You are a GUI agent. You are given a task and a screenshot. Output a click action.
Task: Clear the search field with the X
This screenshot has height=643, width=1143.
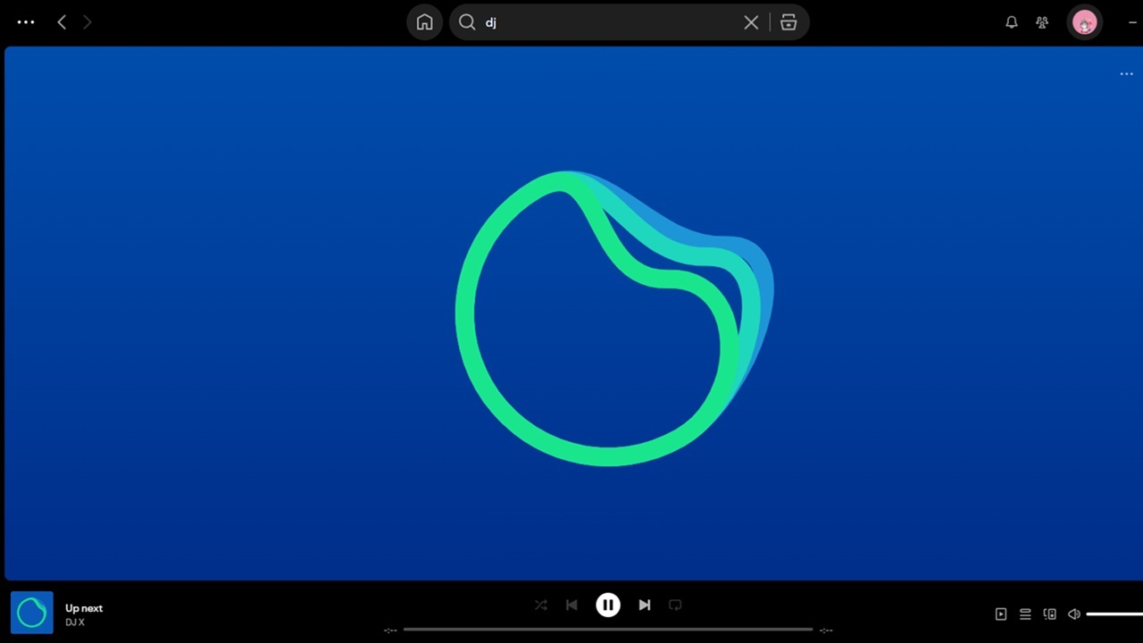(751, 22)
